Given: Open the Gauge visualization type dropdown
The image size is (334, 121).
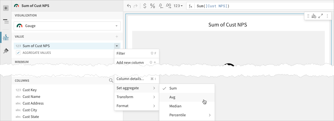Looking at the screenshot, I should 67,26.
